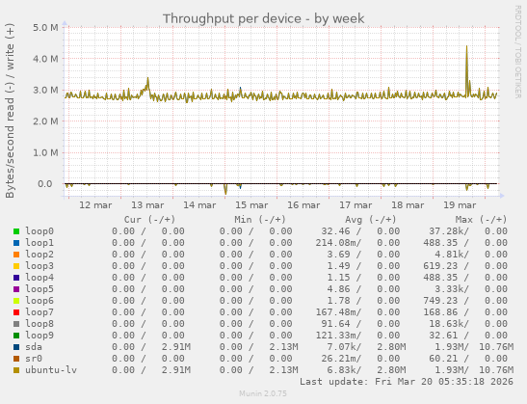Screen dimensions: 527x404
Task: Click loop6 max value '749.23'
Action: (440, 301)
